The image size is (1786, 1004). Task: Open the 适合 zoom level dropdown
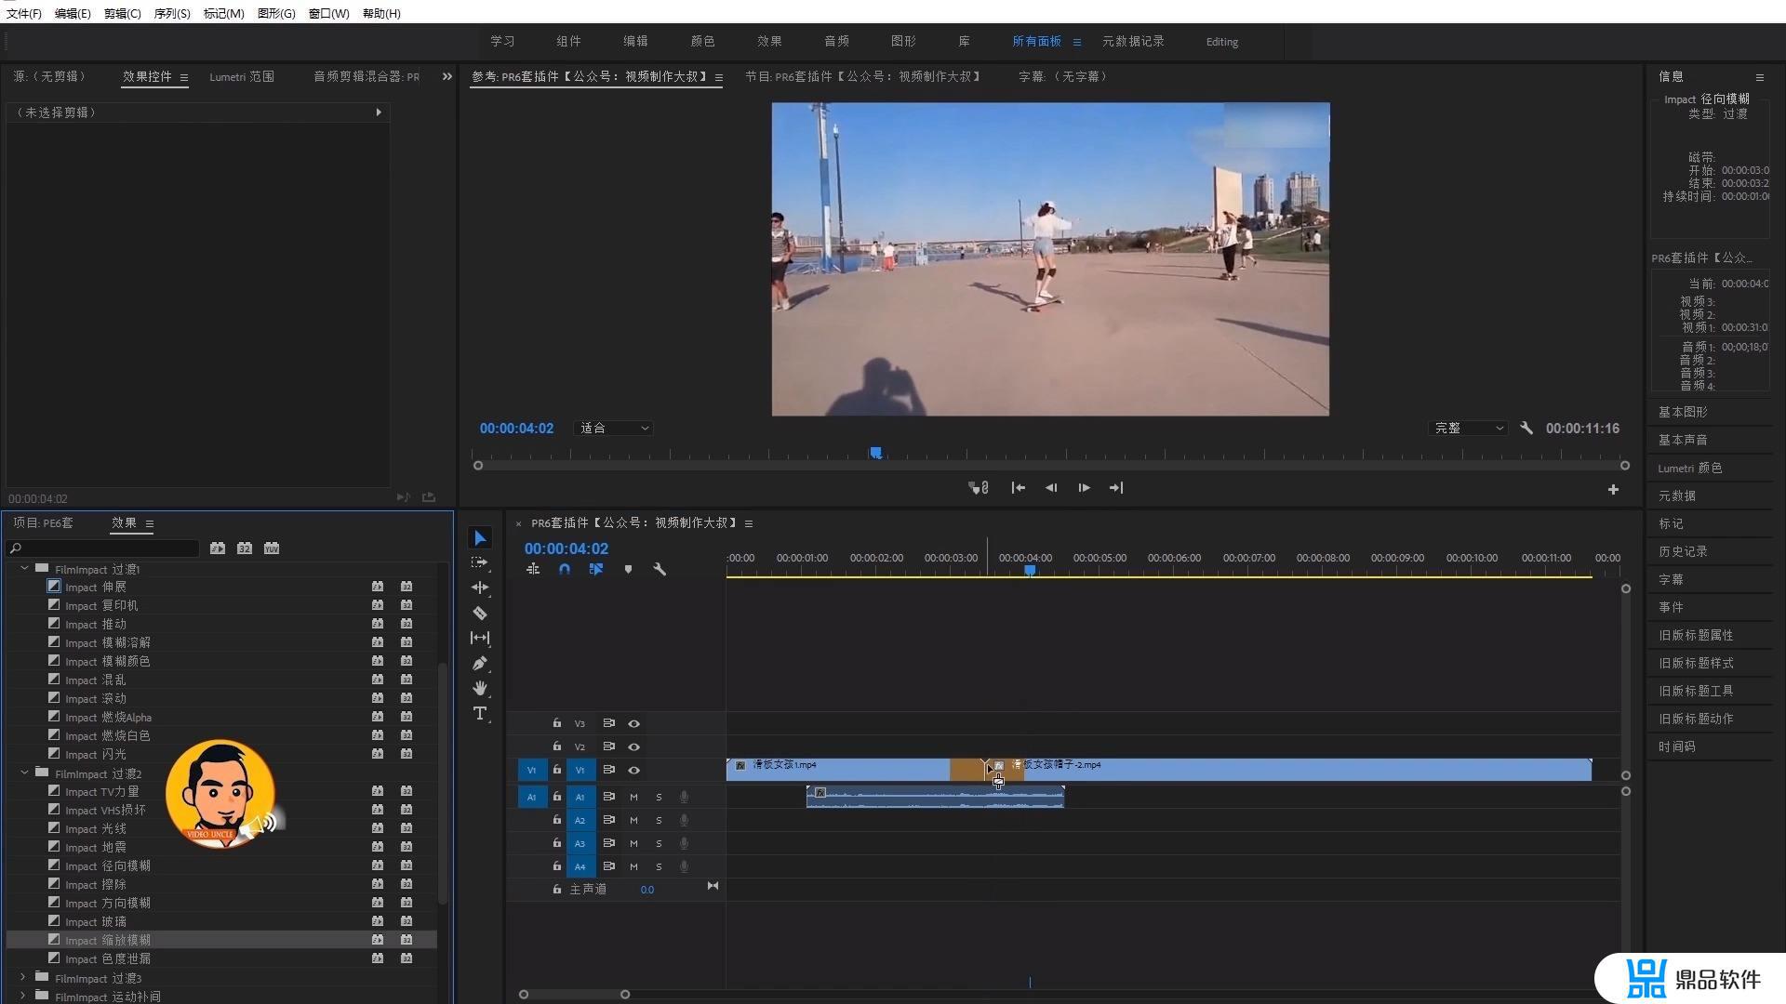[613, 429]
